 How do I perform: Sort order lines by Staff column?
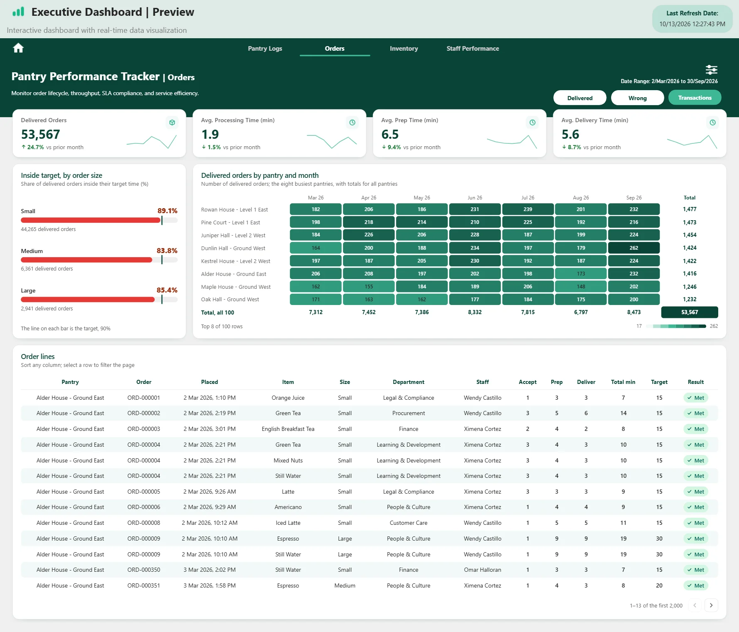click(x=482, y=382)
